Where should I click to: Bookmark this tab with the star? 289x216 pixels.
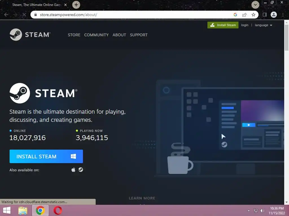pos(253,15)
